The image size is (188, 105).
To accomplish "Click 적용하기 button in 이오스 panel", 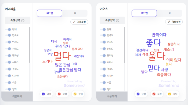I will click(x=112, y=96).
